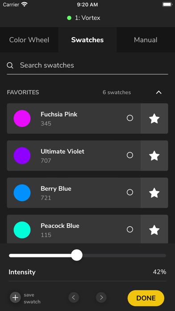Focus the Search swatches field
175x311 pixels.
(x=87, y=65)
